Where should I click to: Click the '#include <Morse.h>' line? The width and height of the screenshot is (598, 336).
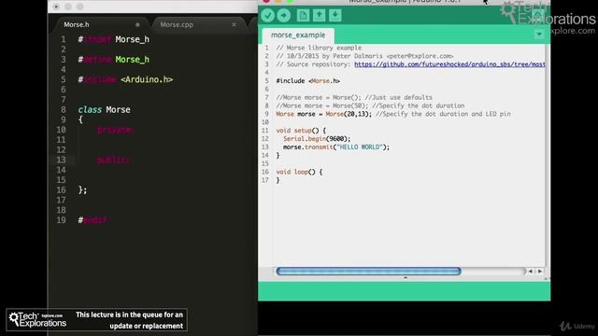tap(307, 81)
